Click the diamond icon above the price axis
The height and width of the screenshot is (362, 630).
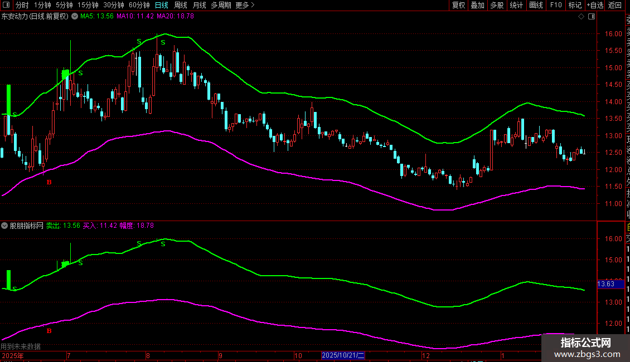[x=581, y=17]
